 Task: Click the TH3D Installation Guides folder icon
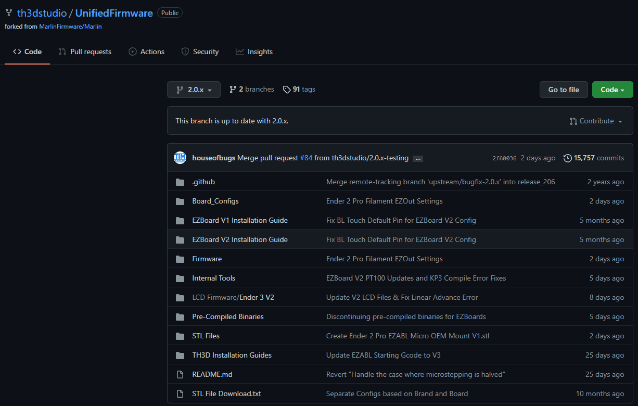click(180, 356)
